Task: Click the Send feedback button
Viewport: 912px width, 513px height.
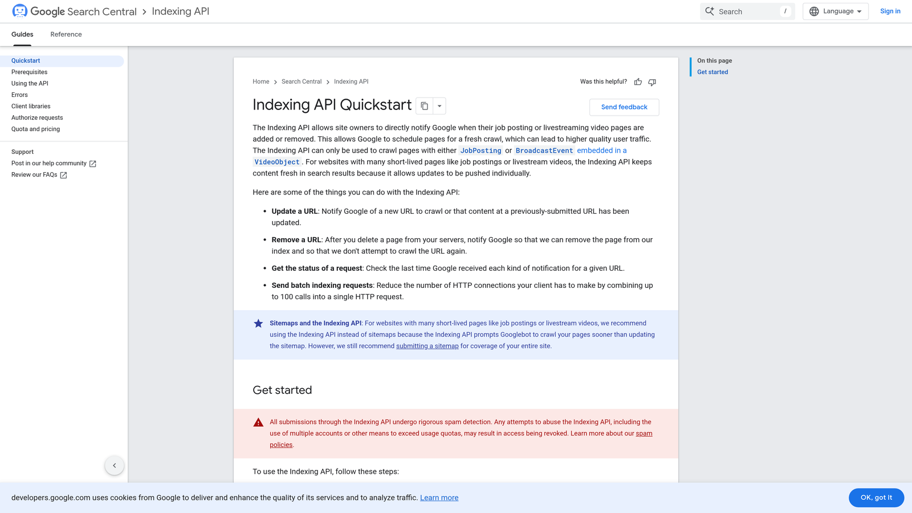Action: tap(624, 107)
